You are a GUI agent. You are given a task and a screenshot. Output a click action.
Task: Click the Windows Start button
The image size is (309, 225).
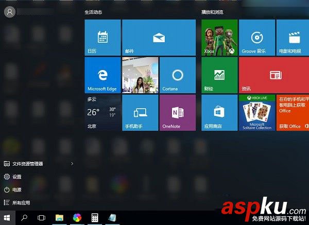click(x=7, y=218)
